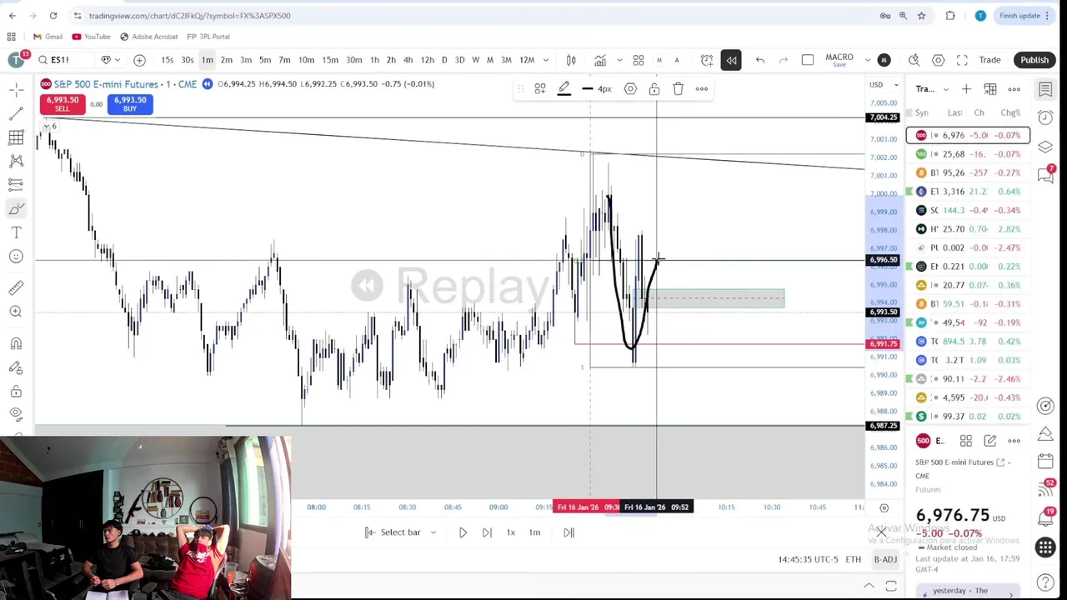Expand the timeframe list dropdown arrow
The height and width of the screenshot is (600, 1067).
coord(546,60)
